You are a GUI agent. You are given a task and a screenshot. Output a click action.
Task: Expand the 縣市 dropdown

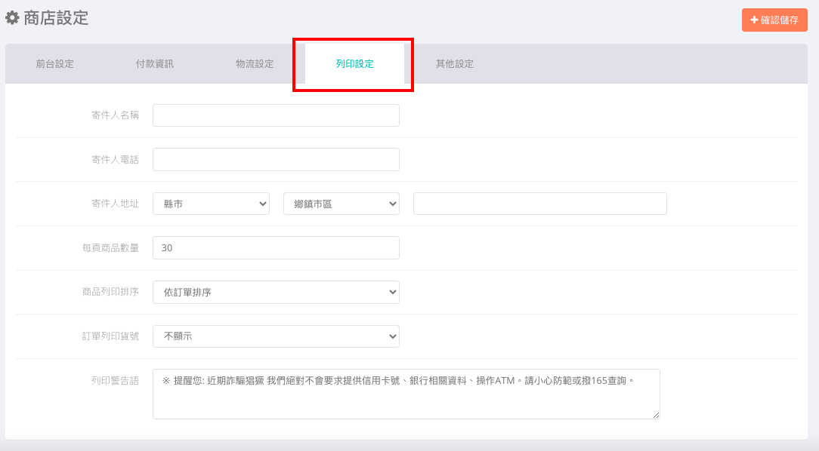pos(211,204)
